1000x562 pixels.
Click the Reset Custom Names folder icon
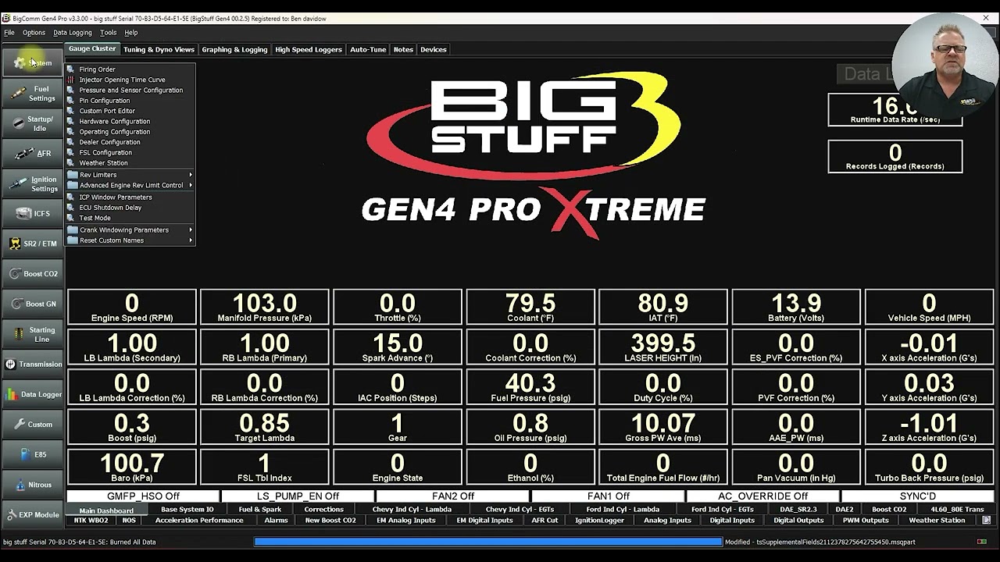point(72,240)
